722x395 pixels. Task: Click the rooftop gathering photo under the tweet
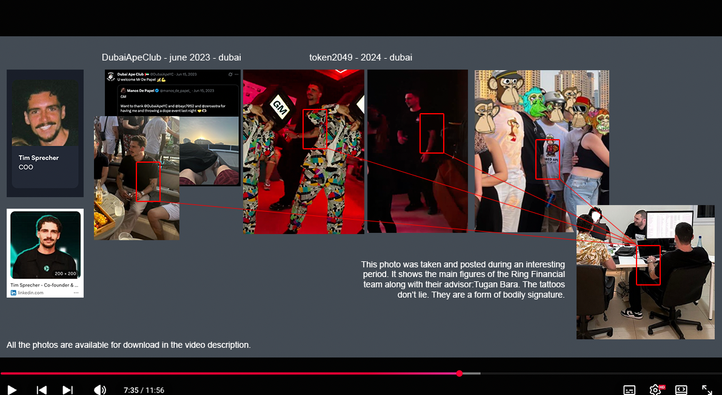(x=137, y=178)
